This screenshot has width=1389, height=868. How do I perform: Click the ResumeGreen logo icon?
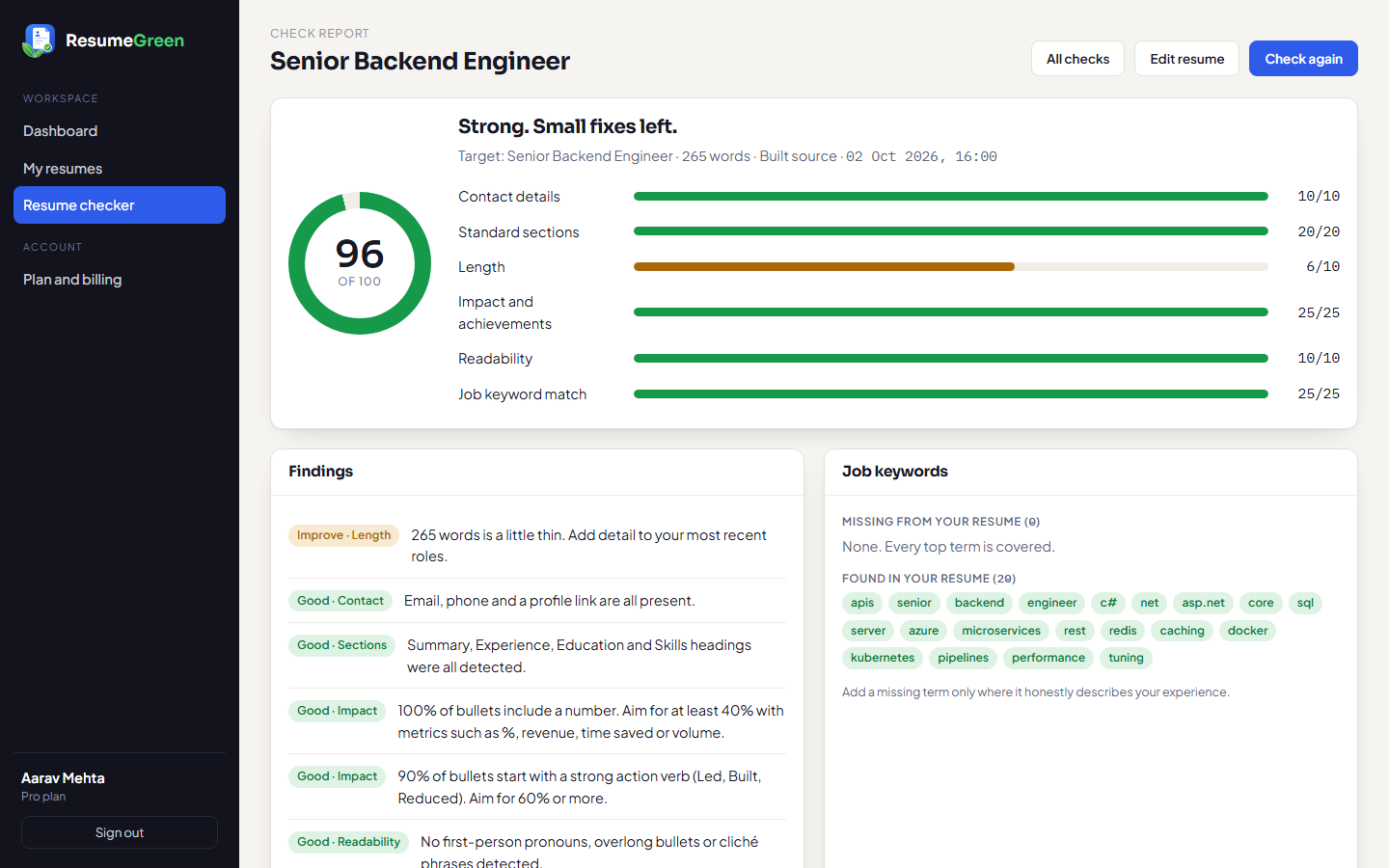coord(39,41)
